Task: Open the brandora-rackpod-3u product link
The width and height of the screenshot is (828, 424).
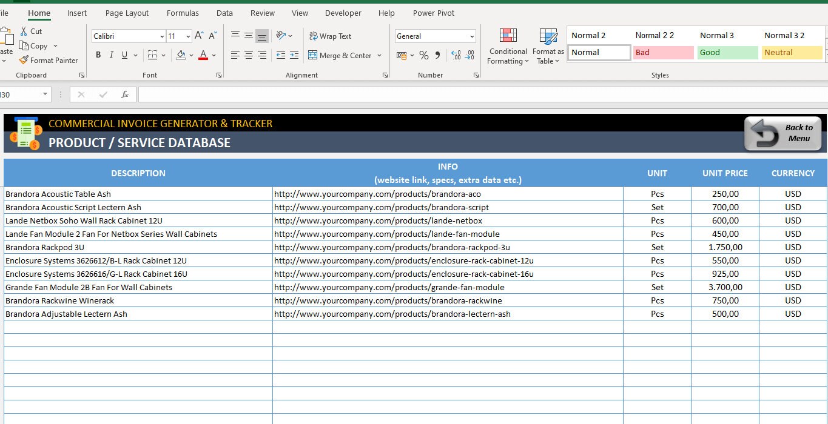Action: 392,247
